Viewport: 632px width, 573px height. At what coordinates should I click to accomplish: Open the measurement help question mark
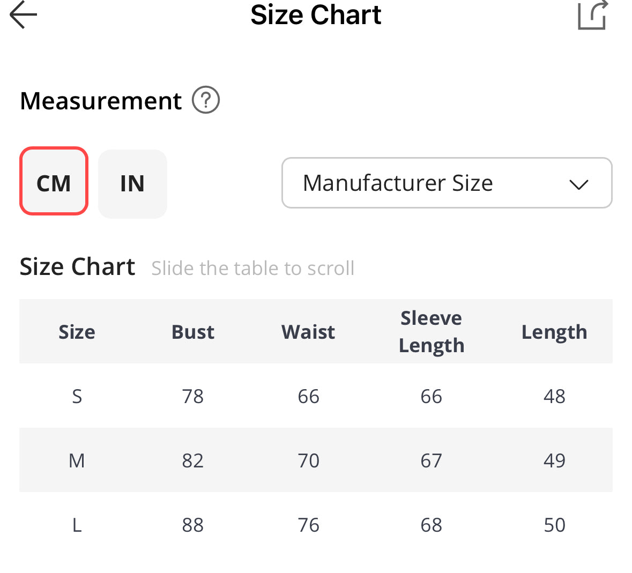(206, 100)
